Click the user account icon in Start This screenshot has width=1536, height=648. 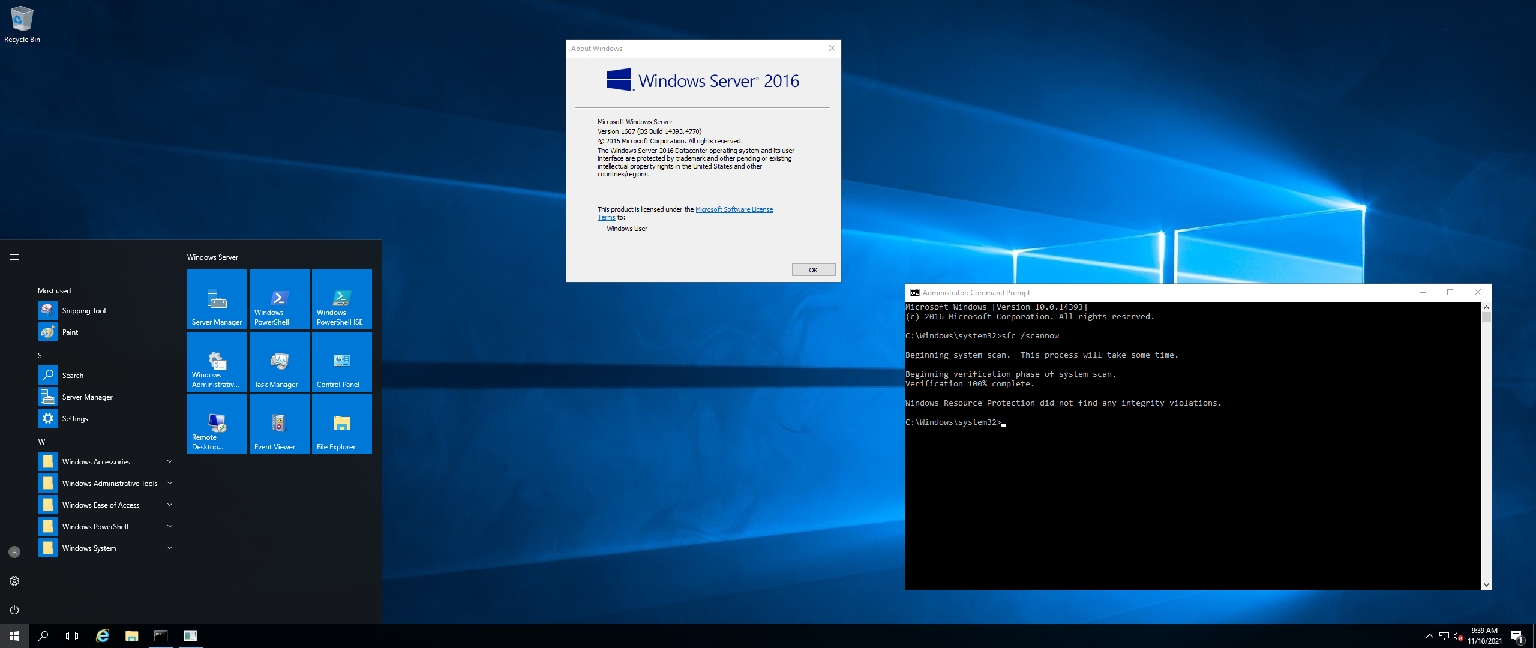[x=14, y=552]
